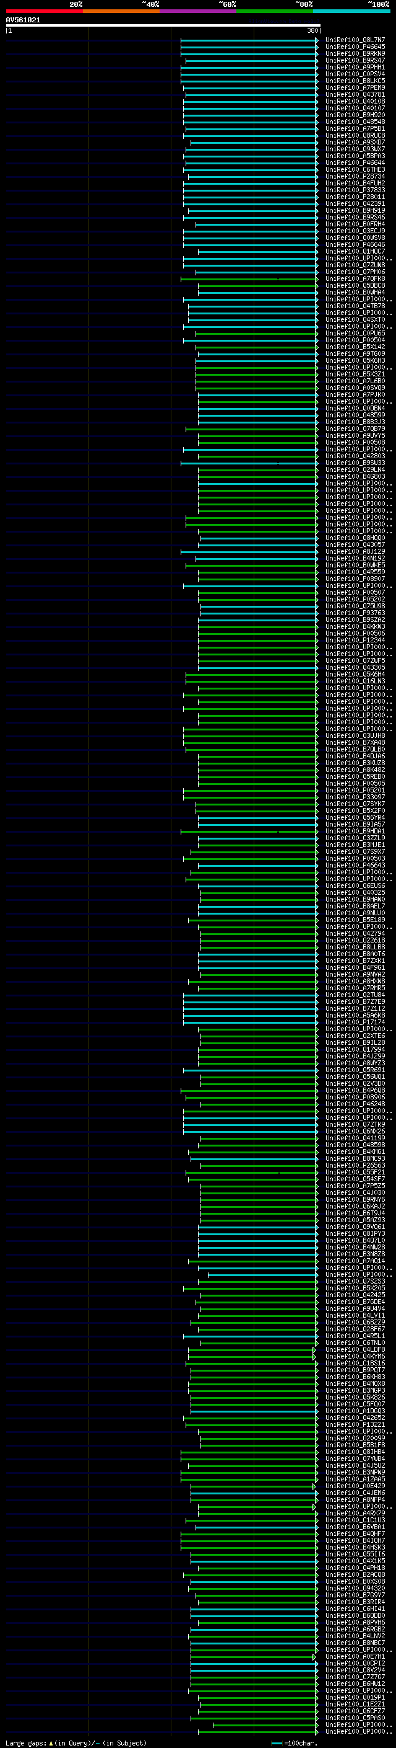Select hit label UniRef100_P46644
Screen dimensions: 396x1748
tap(355, 163)
